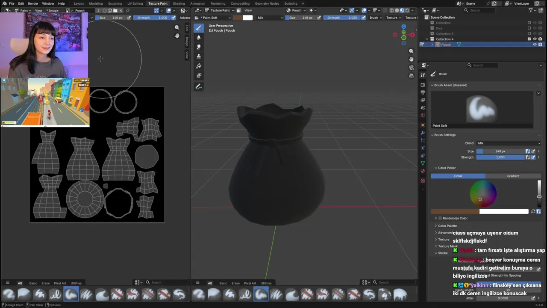Click the red X axis on navigation gizmo

tap(413, 35)
